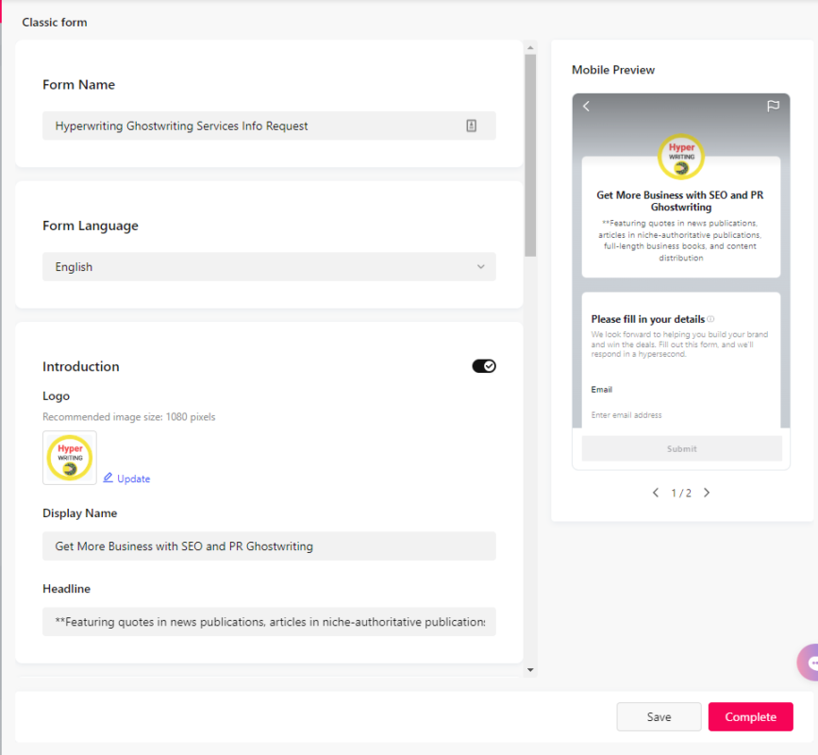The width and height of the screenshot is (818, 755).
Task: Open the chat support bubble
Action: click(809, 663)
